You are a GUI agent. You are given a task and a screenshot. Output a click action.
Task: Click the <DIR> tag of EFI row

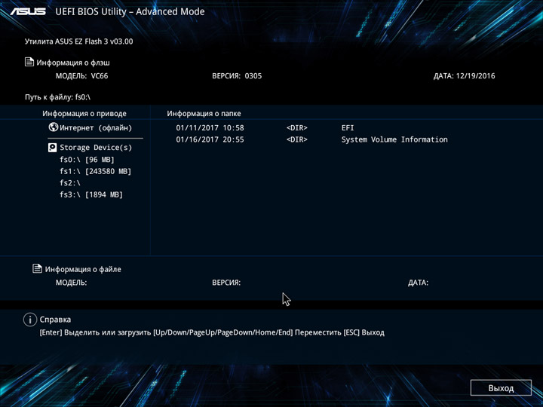[x=297, y=127]
